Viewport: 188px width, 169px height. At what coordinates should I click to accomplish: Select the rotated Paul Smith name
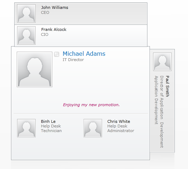point(167,86)
